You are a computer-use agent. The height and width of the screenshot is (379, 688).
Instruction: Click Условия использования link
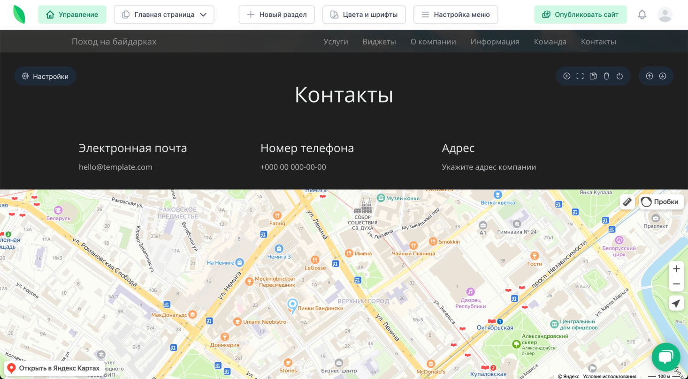click(x=610, y=376)
